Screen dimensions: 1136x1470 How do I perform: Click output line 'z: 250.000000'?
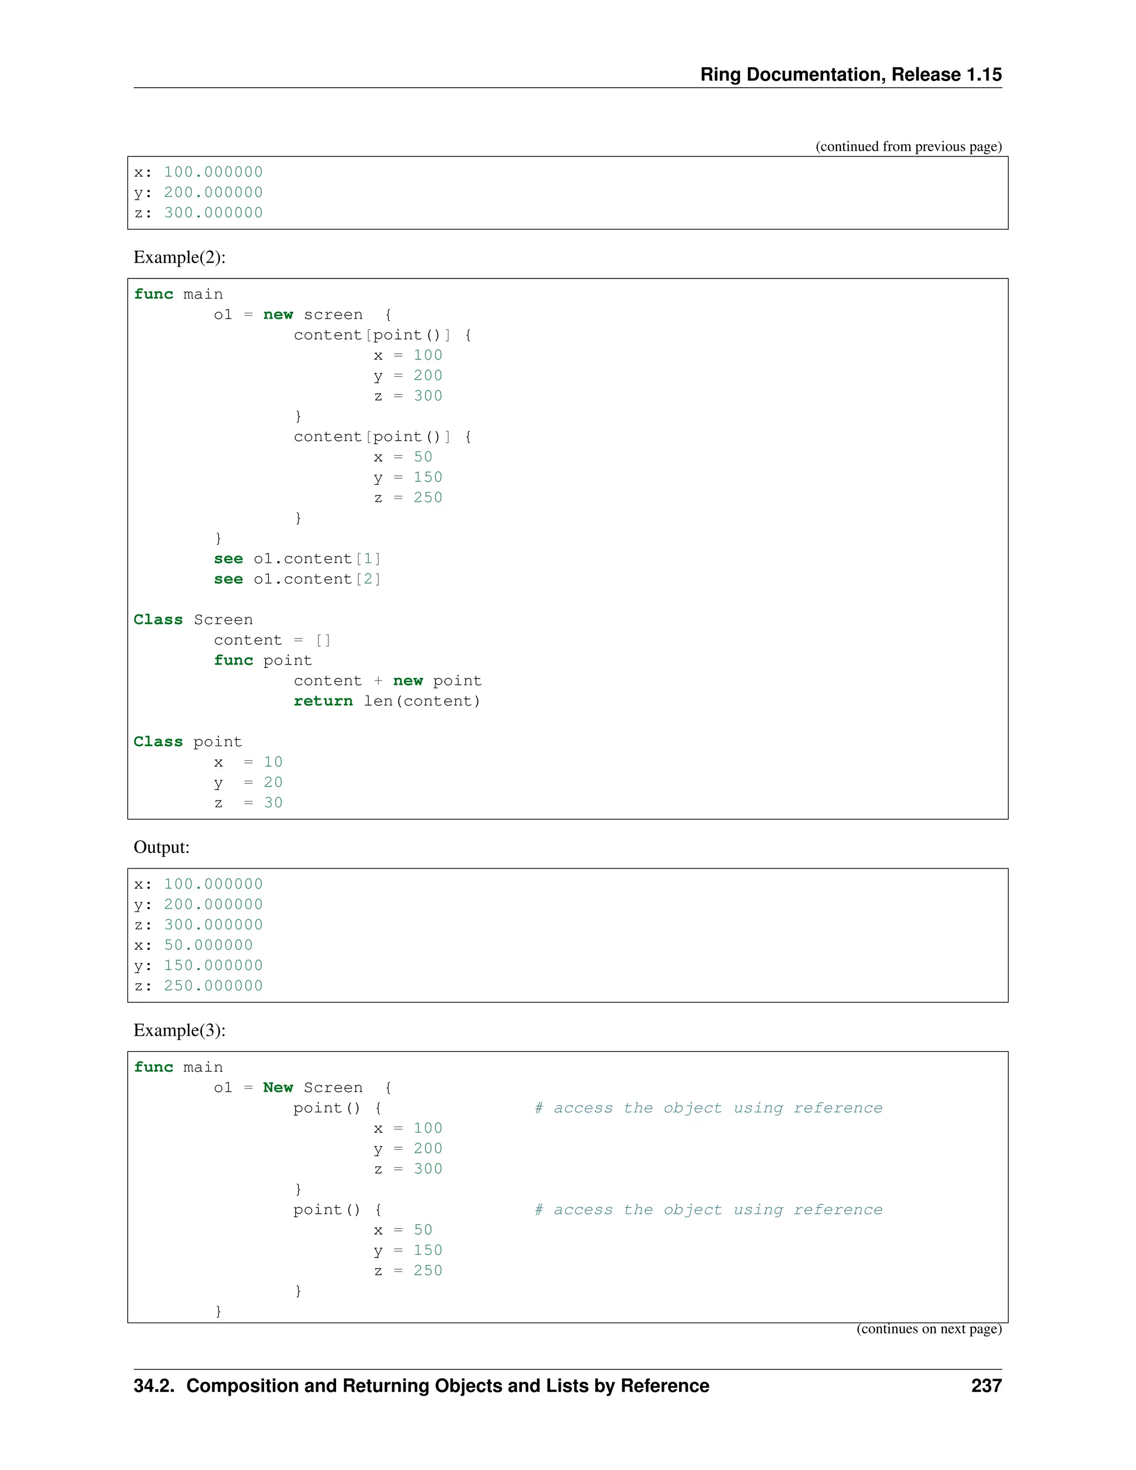(x=198, y=985)
